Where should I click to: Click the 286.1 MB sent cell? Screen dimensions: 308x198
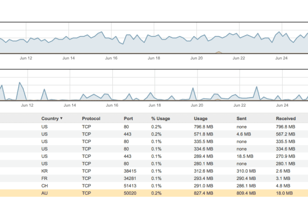pos(246,186)
